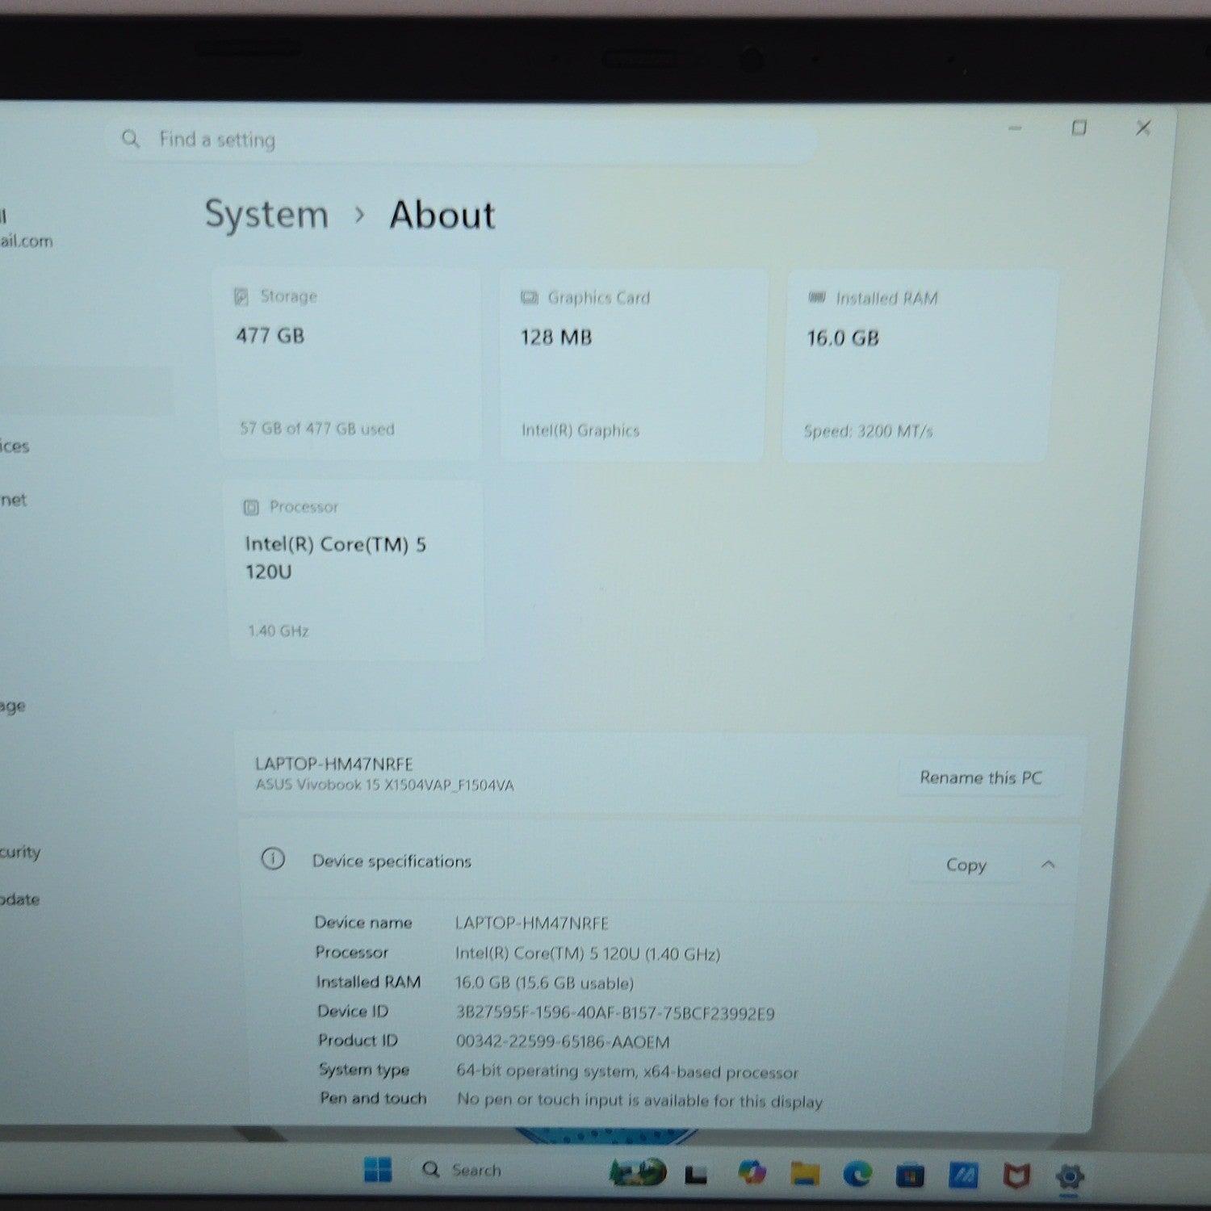The width and height of the screenshot is (1211, 1211).
Task: Click the 'Pen and touch' label
Action: (373, 1098)
